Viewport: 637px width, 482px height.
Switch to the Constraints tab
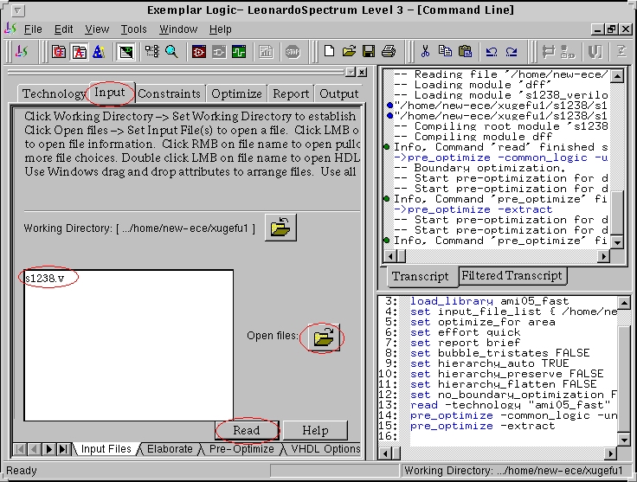point(169,93)
